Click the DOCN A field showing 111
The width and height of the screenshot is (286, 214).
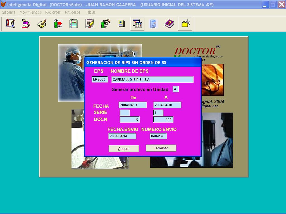pos(163,119)
